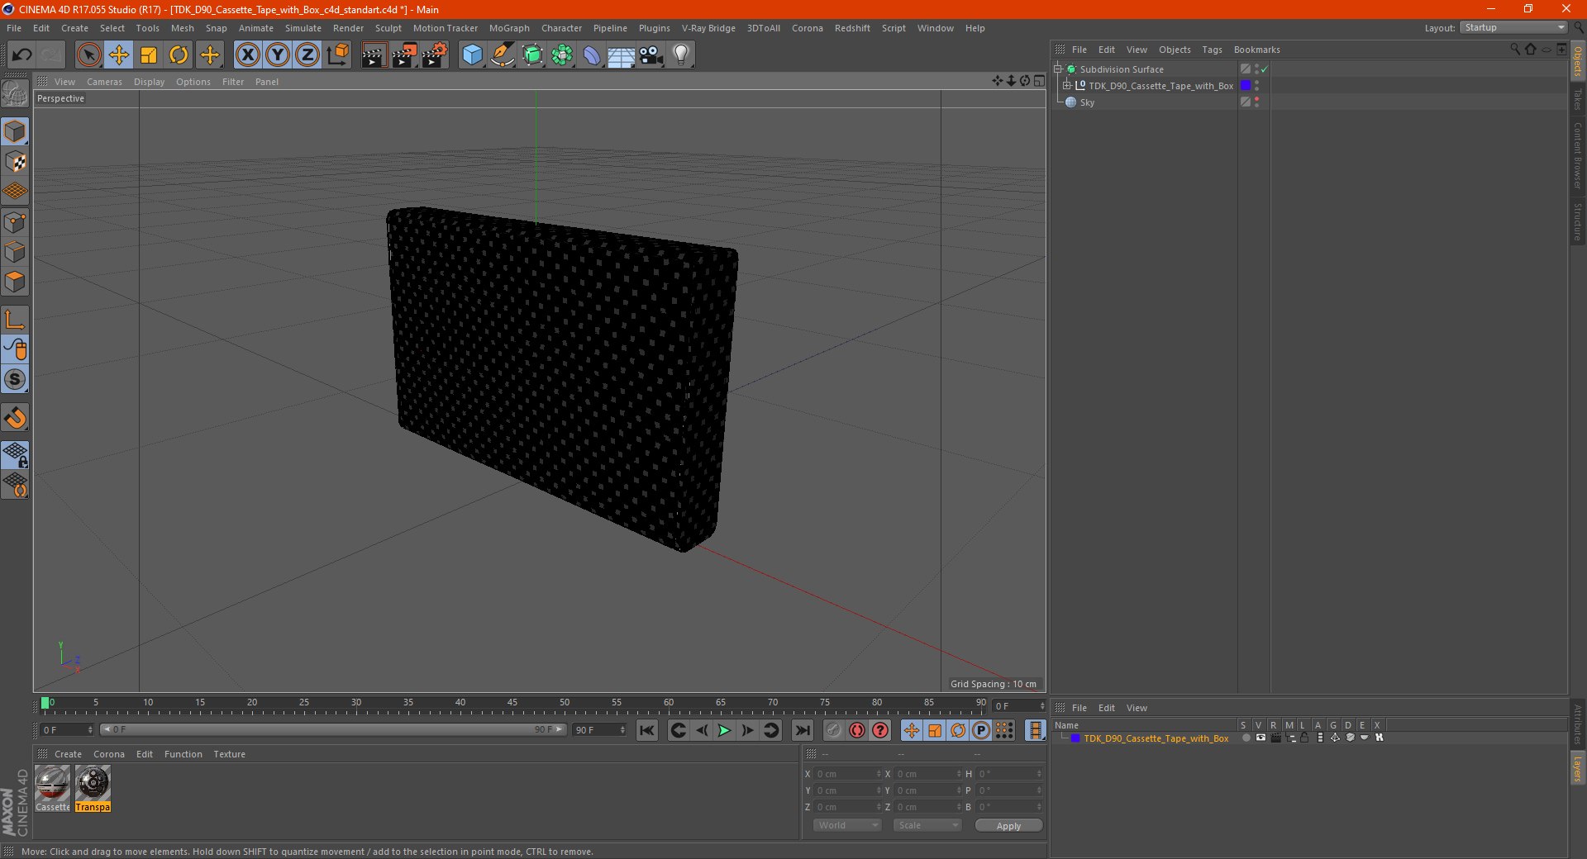Click the X position input field

846,774
